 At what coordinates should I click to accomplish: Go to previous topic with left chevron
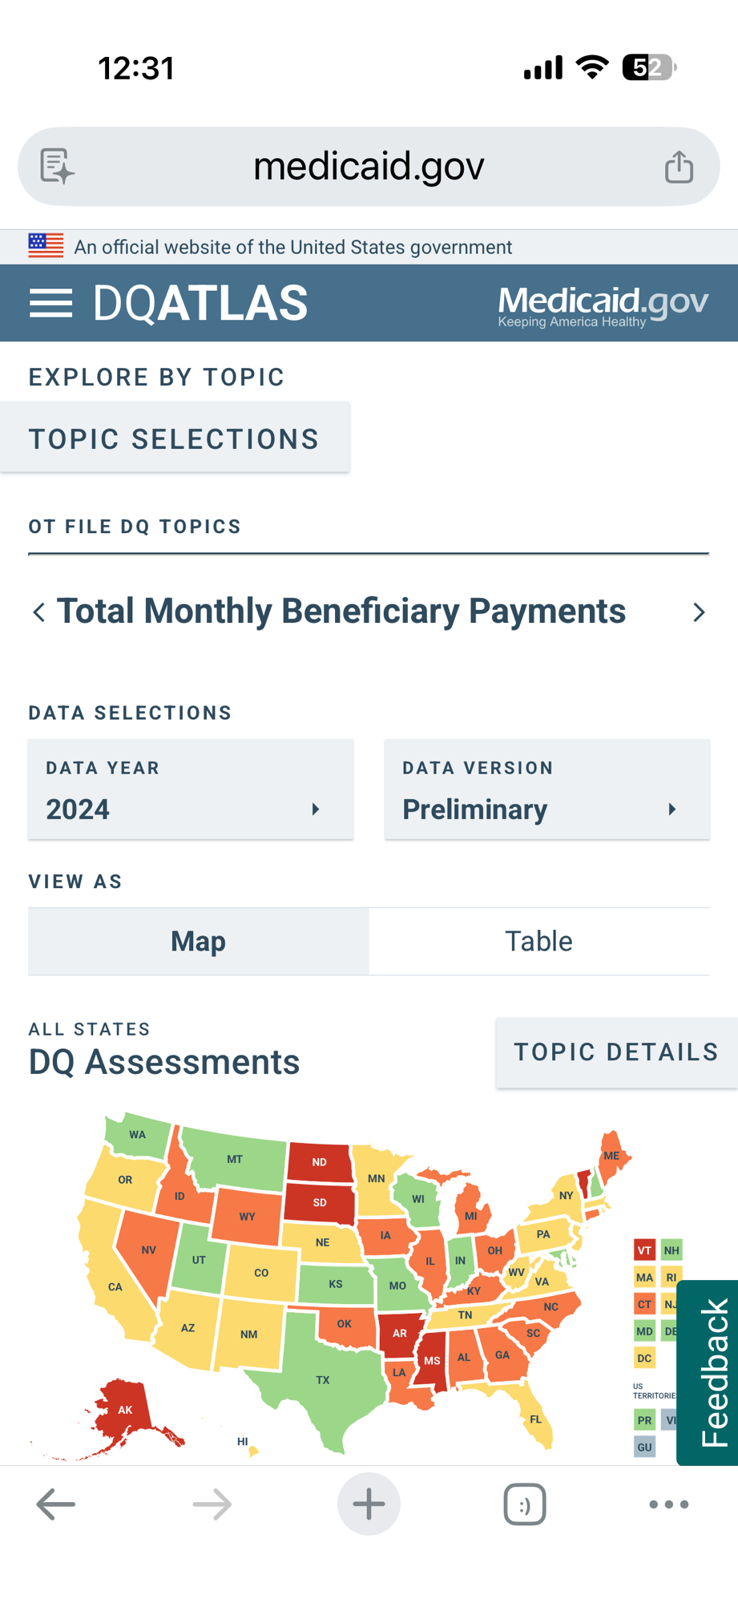[x=38, y=612]
